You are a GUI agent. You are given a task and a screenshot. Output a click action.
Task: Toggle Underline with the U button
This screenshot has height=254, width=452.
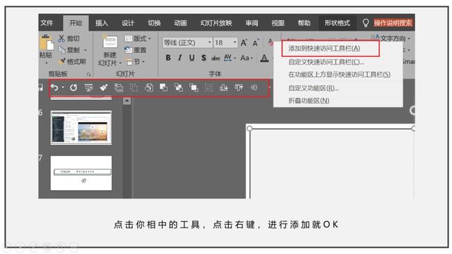(x=192, y=58)
